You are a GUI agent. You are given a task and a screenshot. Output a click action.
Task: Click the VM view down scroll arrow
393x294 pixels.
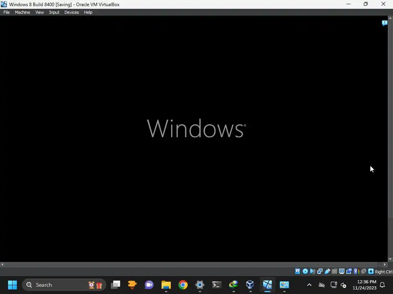pos(390,260)
